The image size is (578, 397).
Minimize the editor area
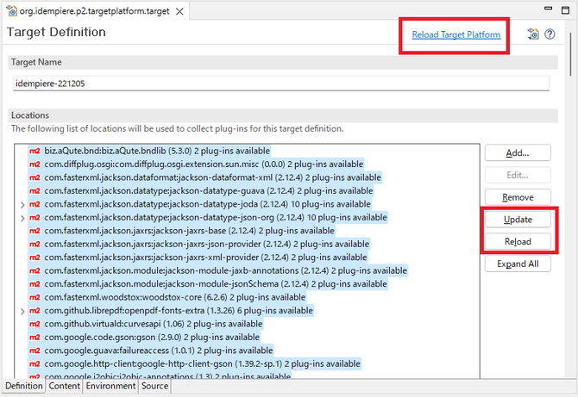pos(548,9)
